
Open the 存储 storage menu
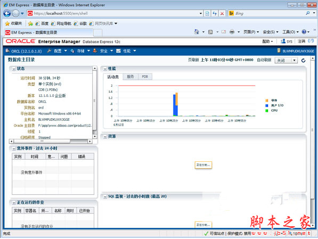pos(80,51)
